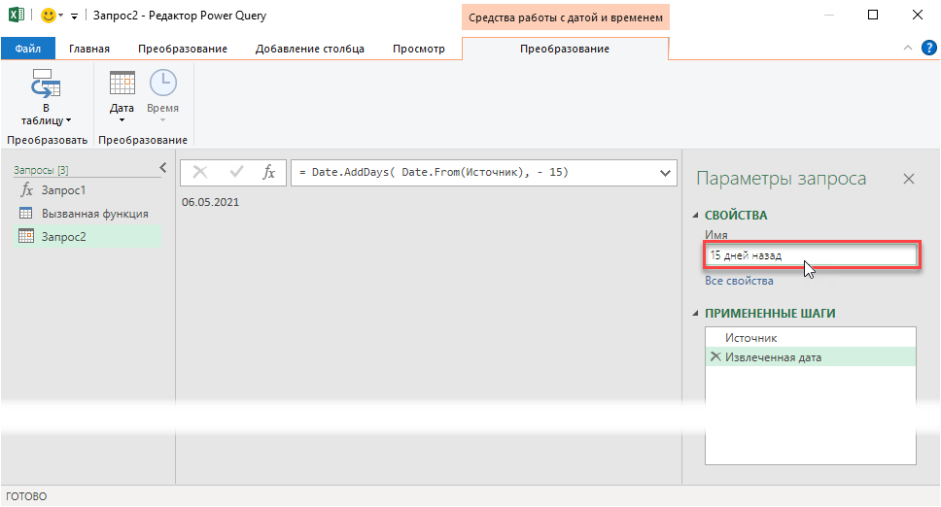
Task: Open the Дата calendar tool
Action: (122, 84)
